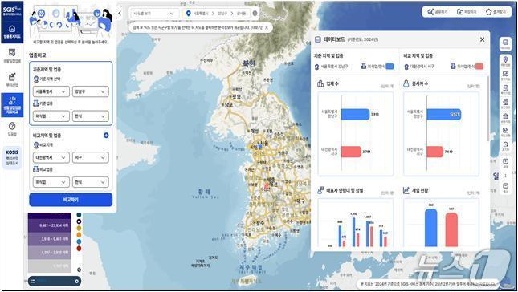
Task: Open the comparison industry category dropdown
Action: [x=51, y=182]
